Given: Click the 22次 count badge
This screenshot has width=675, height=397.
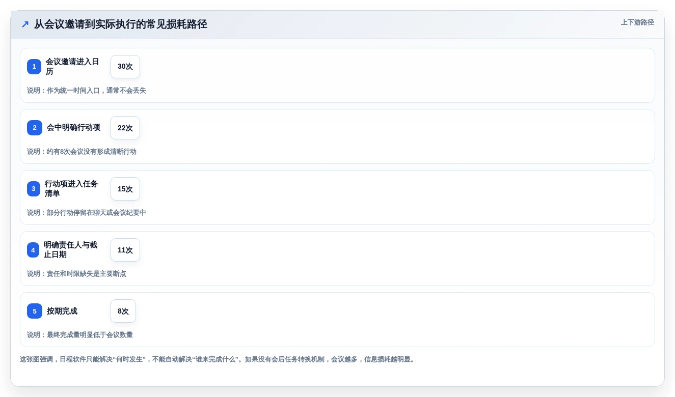Looking at the screenshot, I should (x=125, y=128).
